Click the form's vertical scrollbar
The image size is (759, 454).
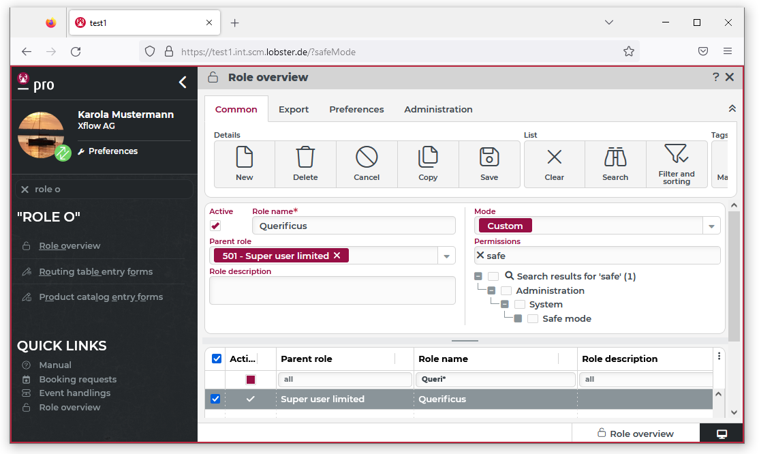734,276
